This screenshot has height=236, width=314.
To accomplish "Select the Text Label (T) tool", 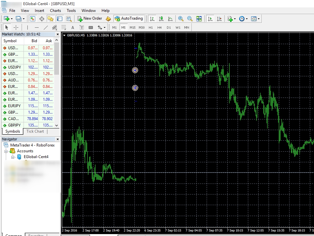I will 82,27.
